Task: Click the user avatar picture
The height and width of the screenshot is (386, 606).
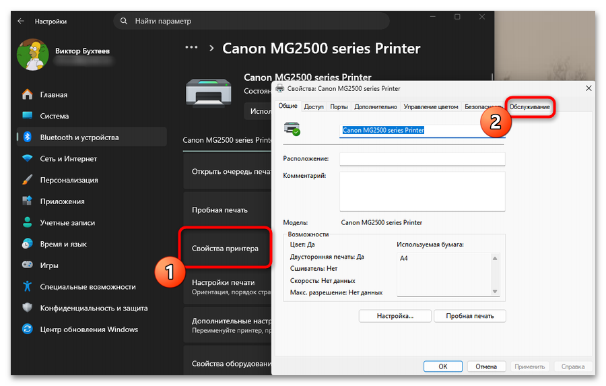Action: [33, 55]
